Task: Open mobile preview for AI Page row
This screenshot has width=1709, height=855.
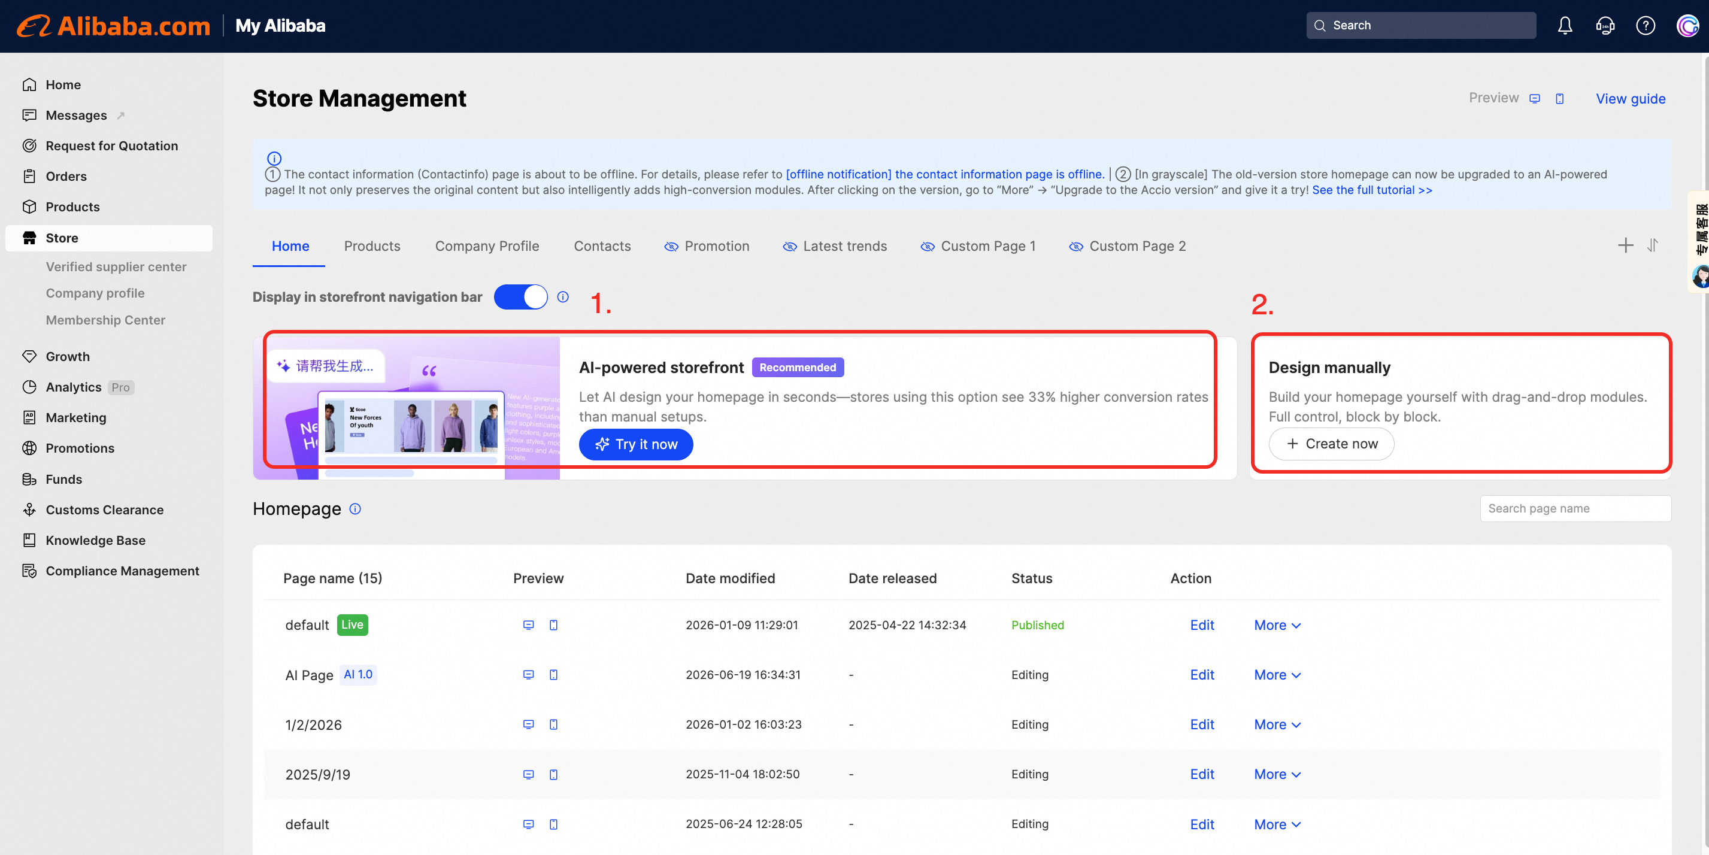Action: pos(553,675)
